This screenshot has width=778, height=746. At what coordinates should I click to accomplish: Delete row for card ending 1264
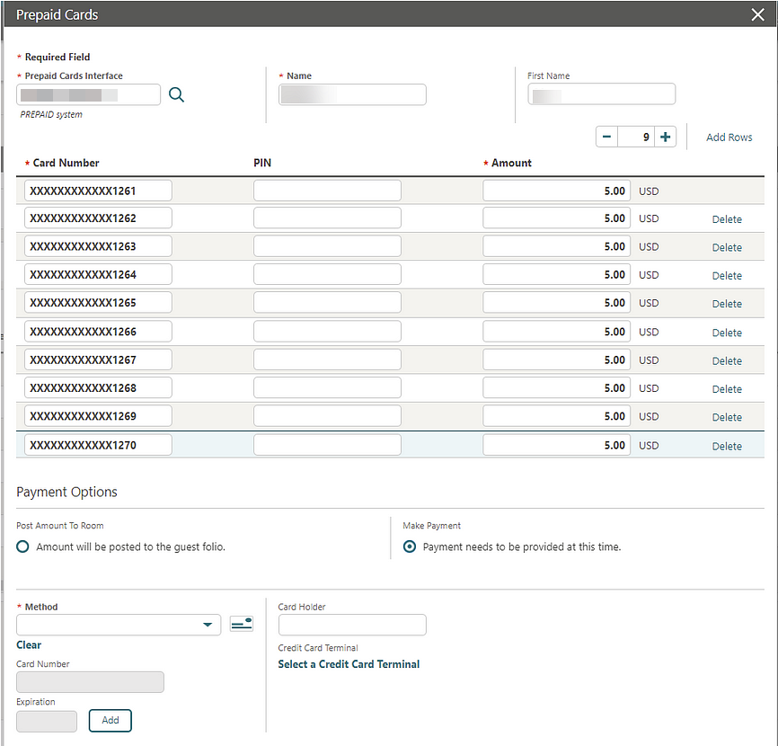[x=727, y=275]
